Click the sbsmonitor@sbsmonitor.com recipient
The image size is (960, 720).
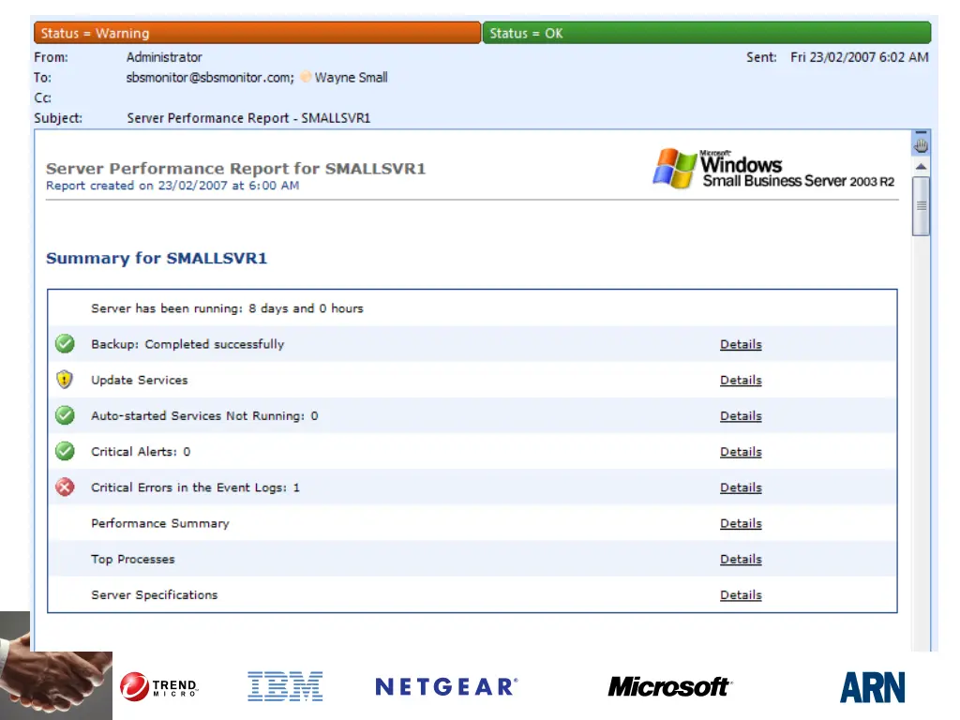coord(210,78)
